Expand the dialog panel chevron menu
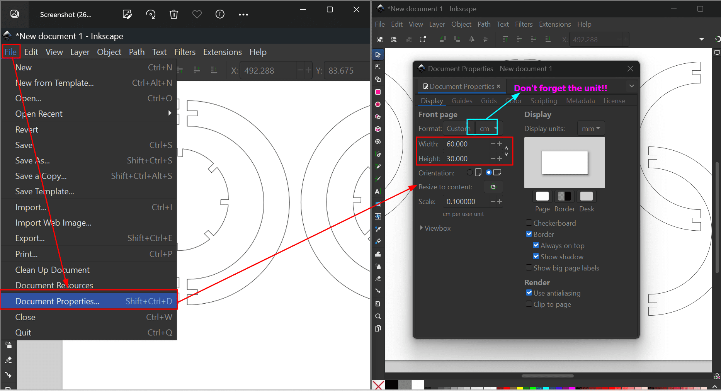The width and height of the screenshot is (721, 391). tap(632, 86)
